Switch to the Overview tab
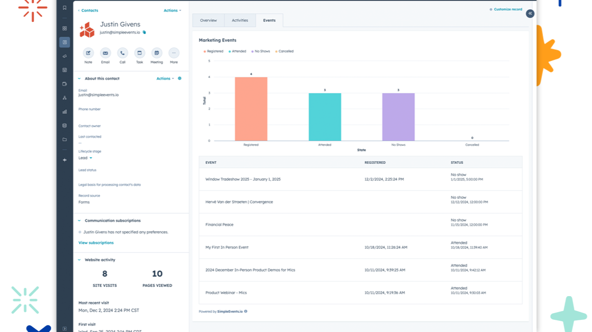Screen dimensions: 592x332 coord(208,20)
